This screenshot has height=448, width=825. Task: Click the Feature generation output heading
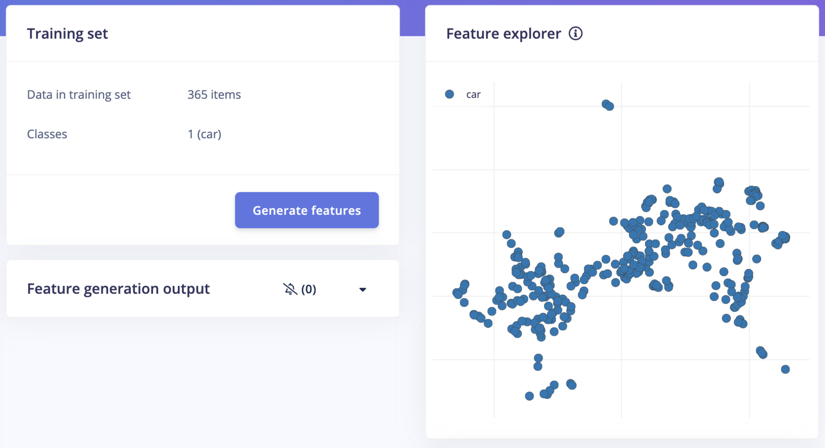[118, 289]
